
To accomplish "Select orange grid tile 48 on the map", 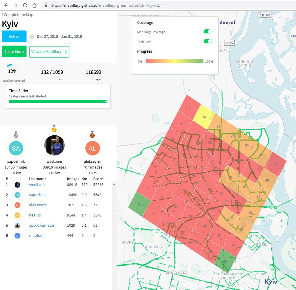I will (267, 180).
